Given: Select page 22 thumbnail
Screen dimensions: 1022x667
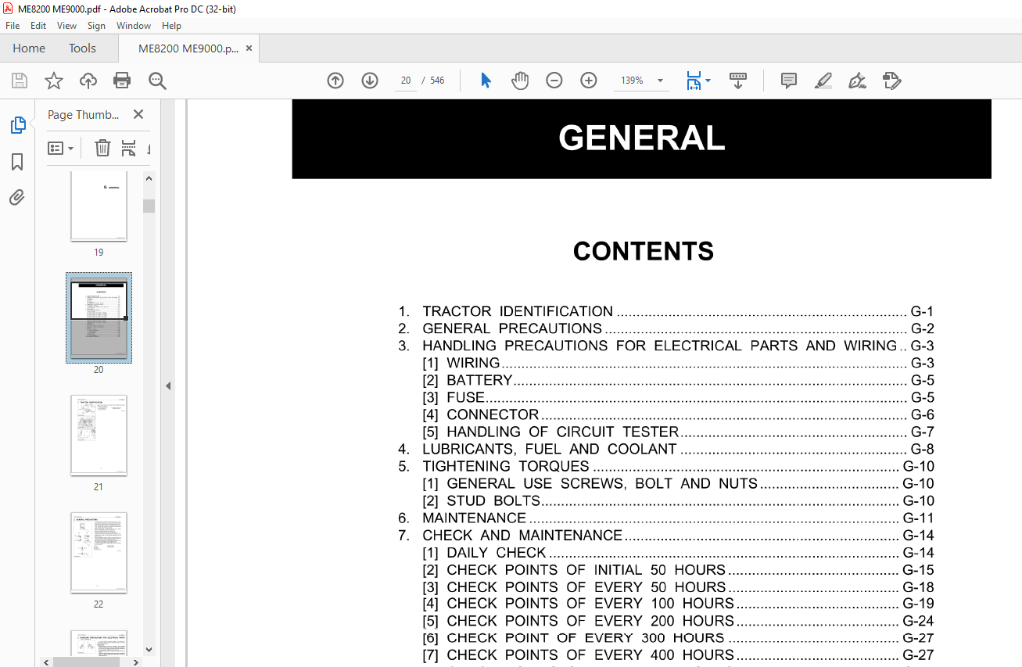Looking at the screenshot, I should click(x=99, y=553).
